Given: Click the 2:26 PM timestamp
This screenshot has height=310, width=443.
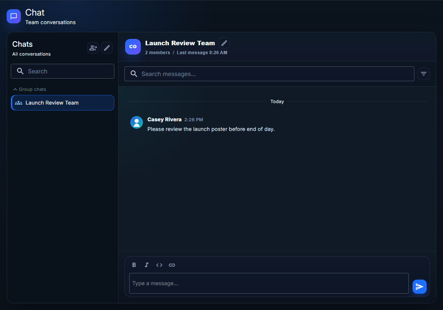Looking at the screenshot, I should click(x=193, y=120).
